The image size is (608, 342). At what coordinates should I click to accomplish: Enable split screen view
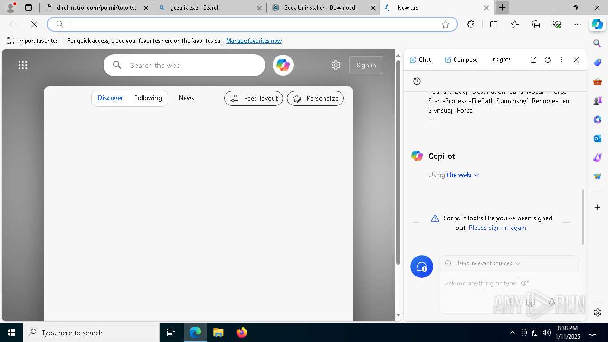point(494,24)
